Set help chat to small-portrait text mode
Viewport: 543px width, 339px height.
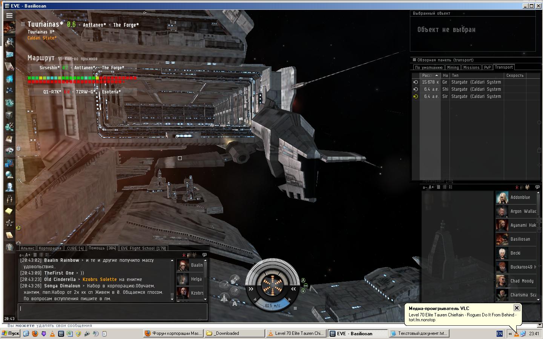pyautogui.click(x=41, y=255)
